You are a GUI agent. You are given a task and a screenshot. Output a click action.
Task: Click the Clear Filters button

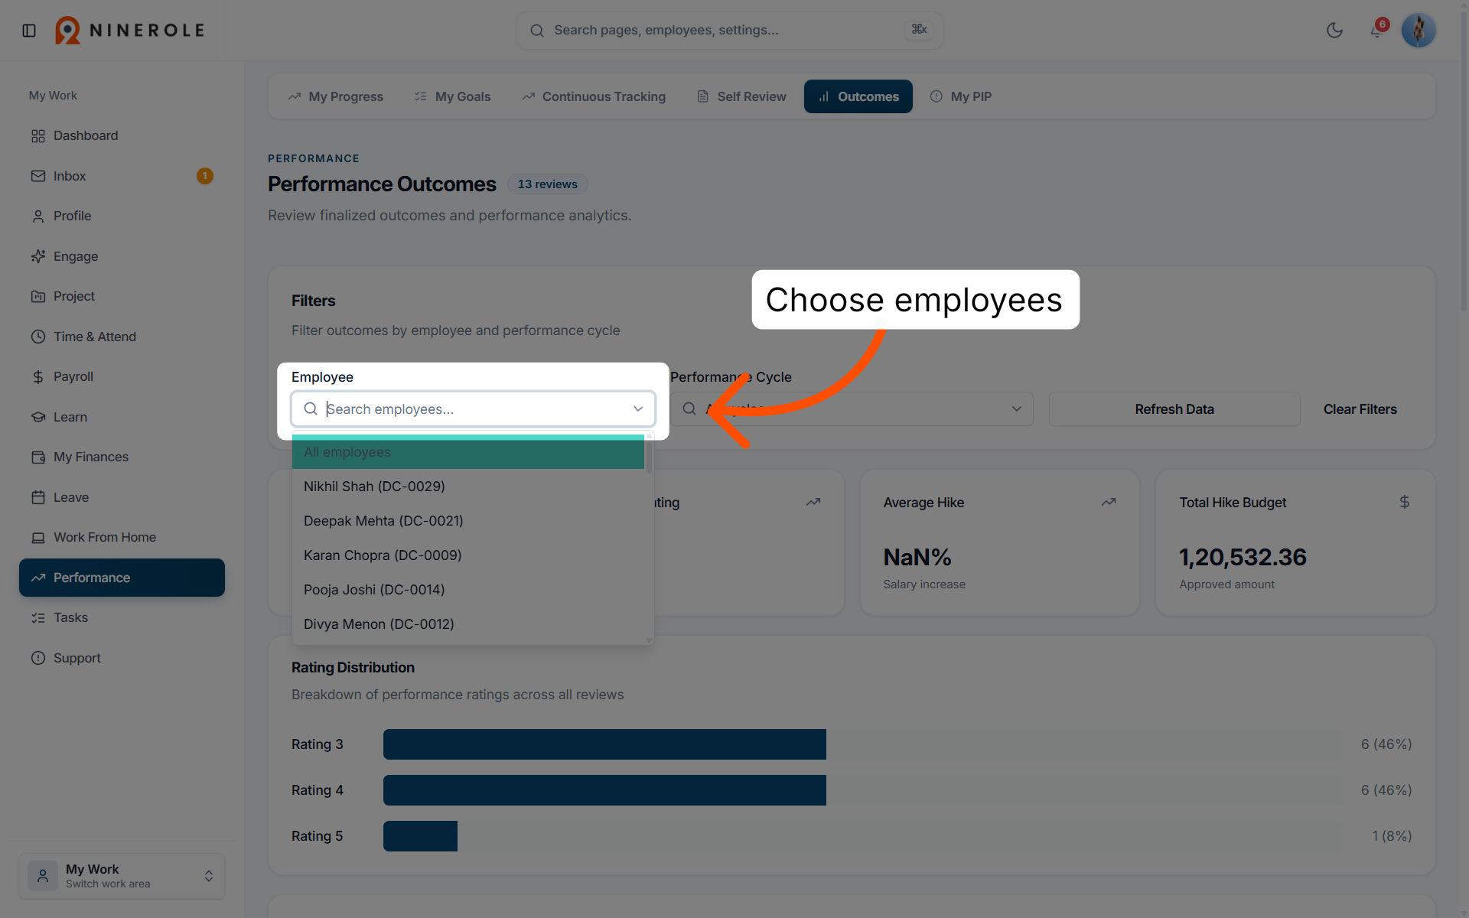coord(1360,409)
